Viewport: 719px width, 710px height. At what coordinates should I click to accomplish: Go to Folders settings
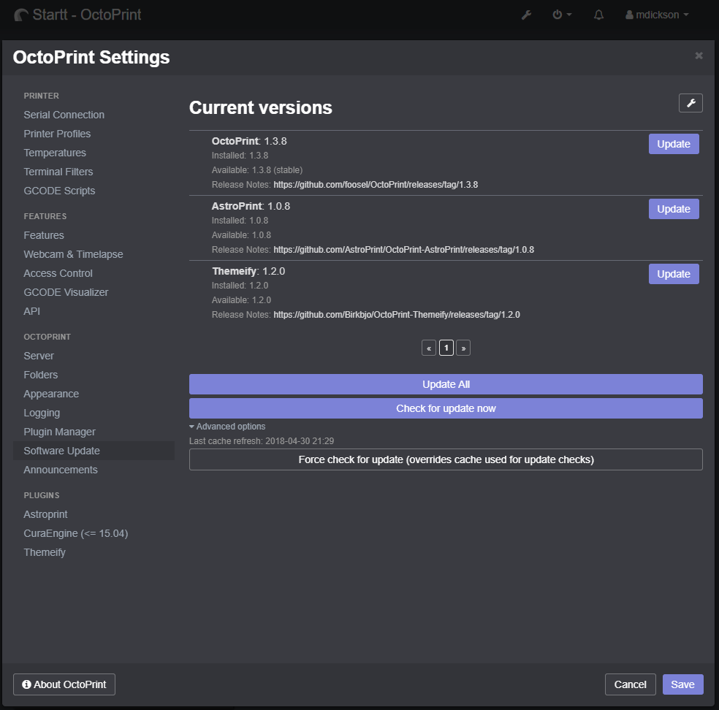tap(40, 375)
